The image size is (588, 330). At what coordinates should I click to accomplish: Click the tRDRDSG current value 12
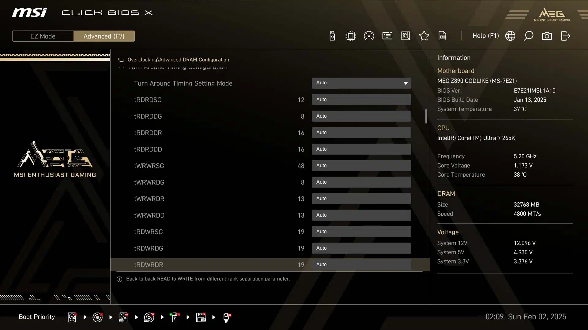301,100
